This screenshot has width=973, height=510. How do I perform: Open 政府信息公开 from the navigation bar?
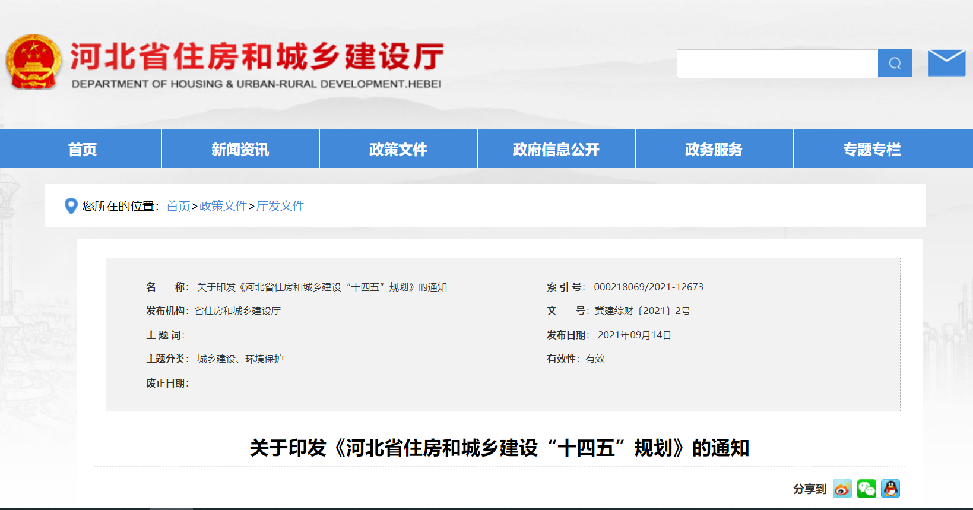click(x=556, y=149)
